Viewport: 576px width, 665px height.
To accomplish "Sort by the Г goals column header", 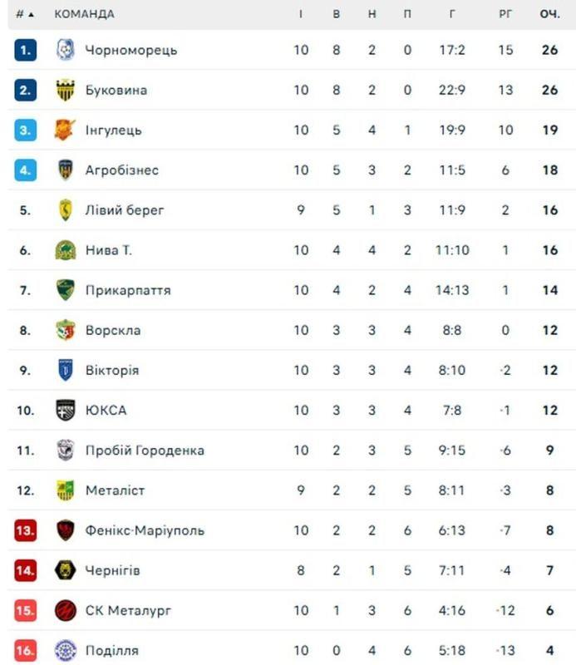I will point(452,14).
